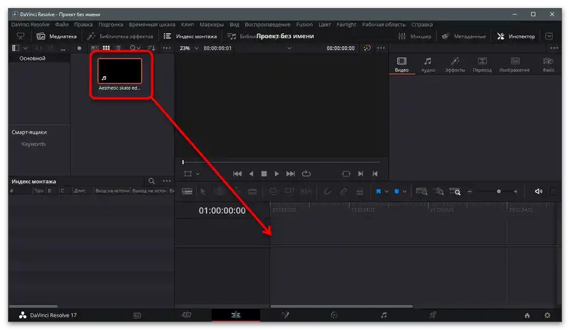This screenshot has width=570, height=330.
Task: Click the custom zoom icon
Action: (x=455, y=192)
